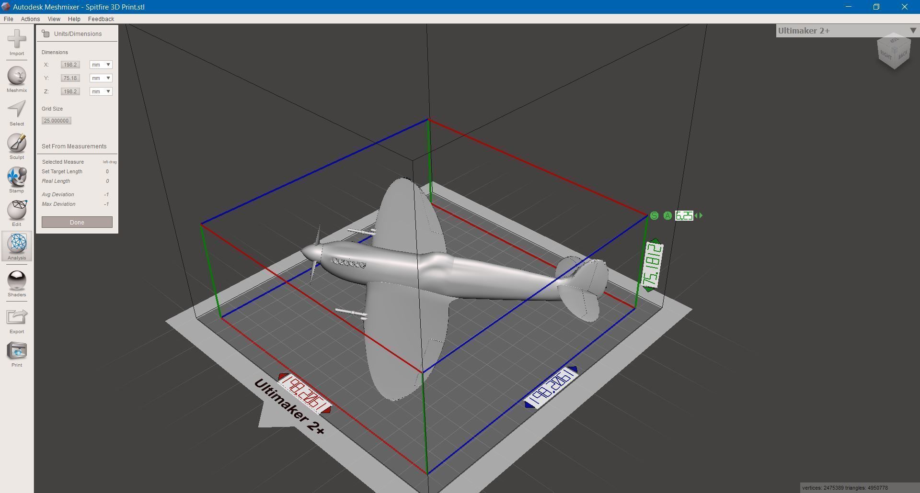Click the green A handle near the height measure
Viewport: 920px width, 493px height.
tap(667, 216)
